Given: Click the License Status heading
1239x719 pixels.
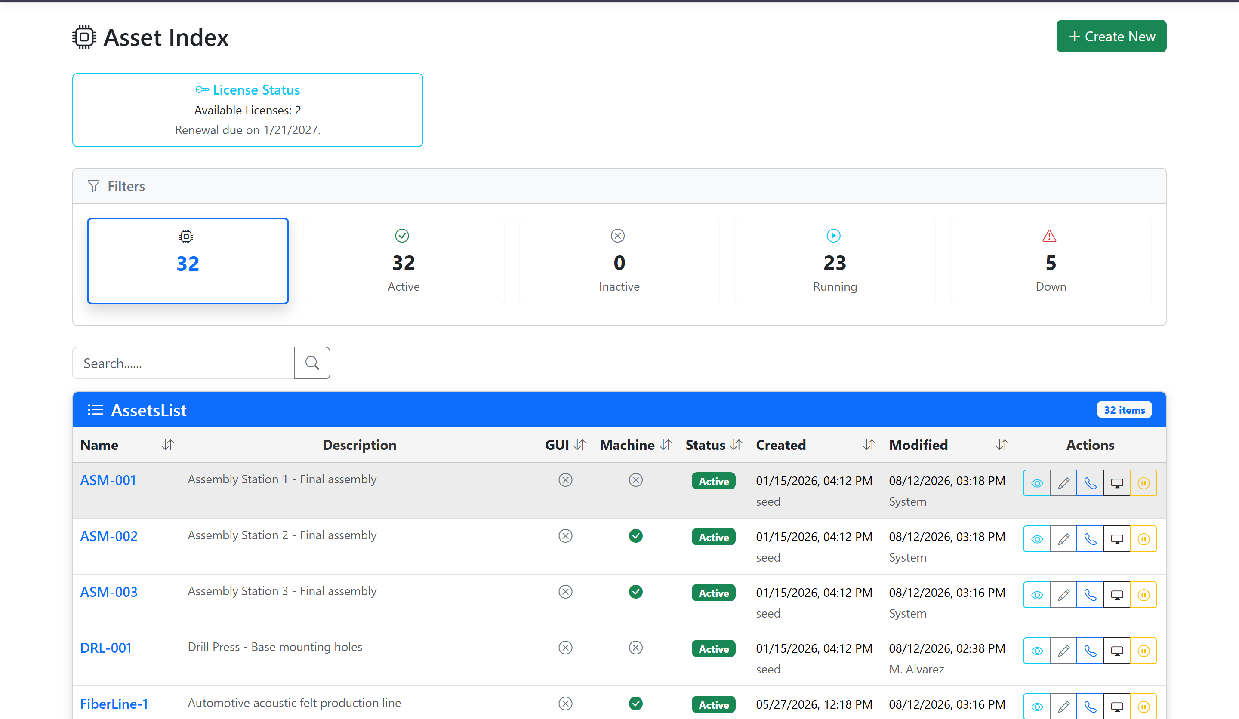Looking at the screenshot, I should [x=248, y=90].
